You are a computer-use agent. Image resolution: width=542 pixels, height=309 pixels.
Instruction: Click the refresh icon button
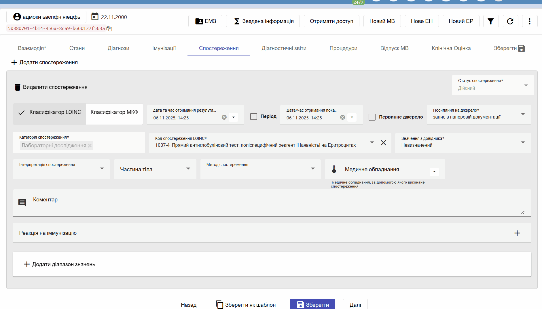point(510,21)
